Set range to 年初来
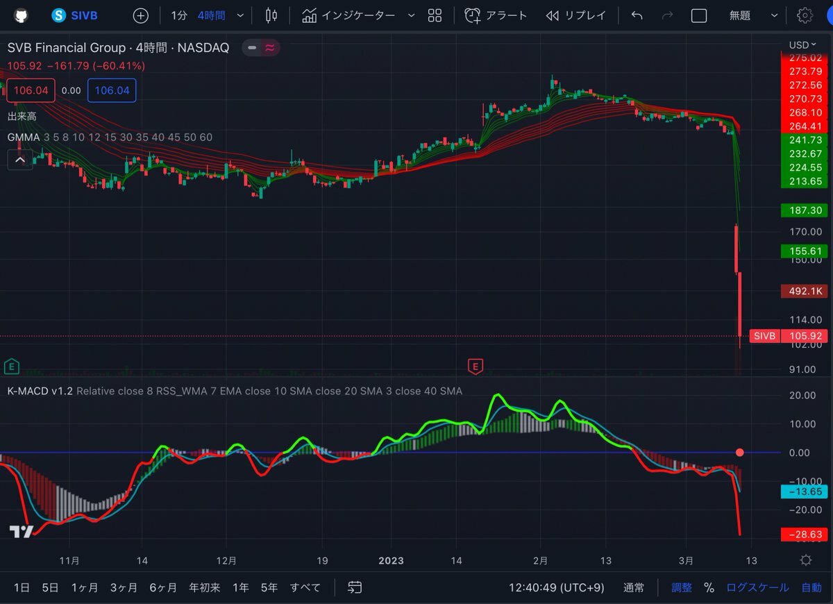This screenshot has width=833, height=604. [x=205, y=587]
